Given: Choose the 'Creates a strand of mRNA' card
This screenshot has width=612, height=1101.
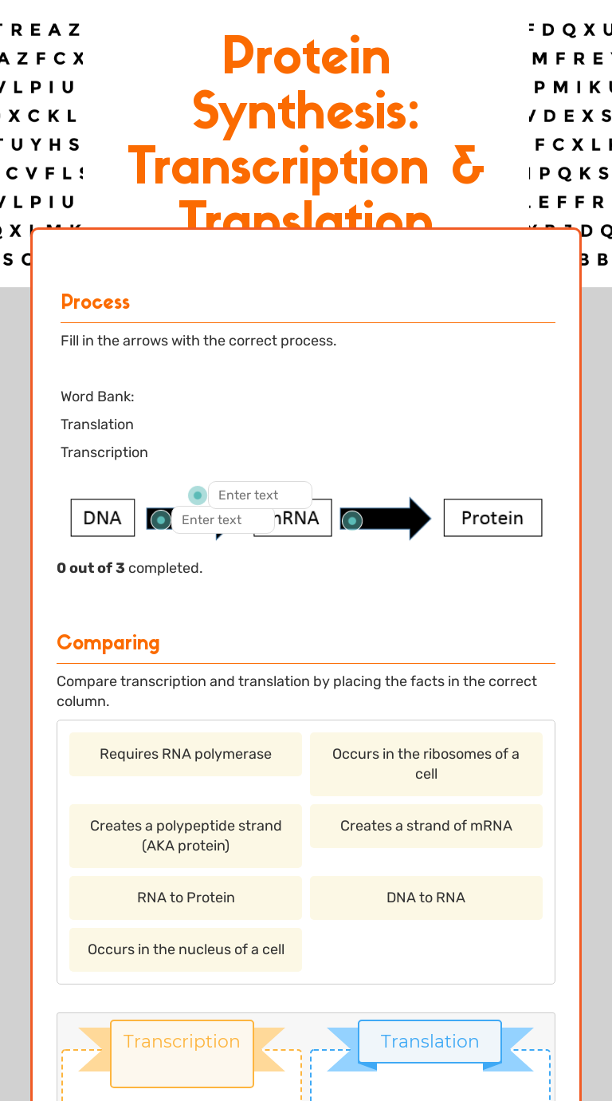Looking at the screenshot, I should [426, 827].
